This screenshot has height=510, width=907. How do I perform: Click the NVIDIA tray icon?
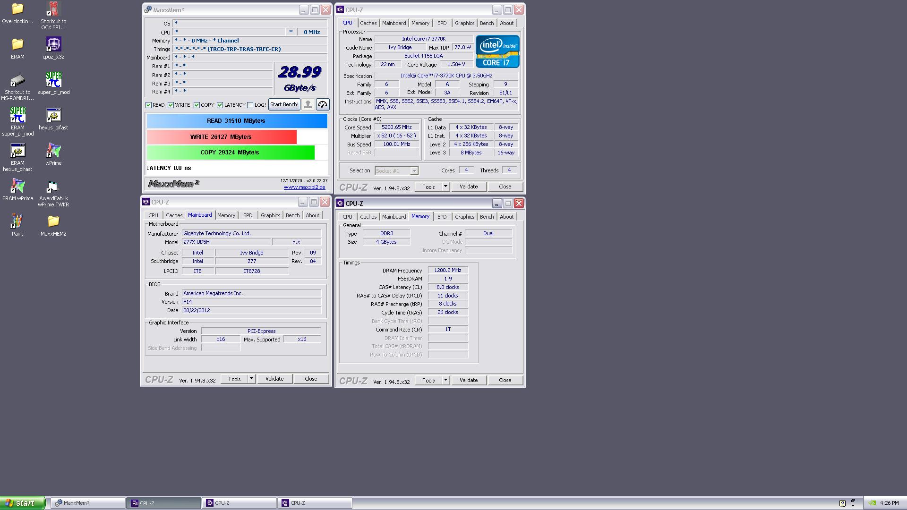[x=872, y=503]
